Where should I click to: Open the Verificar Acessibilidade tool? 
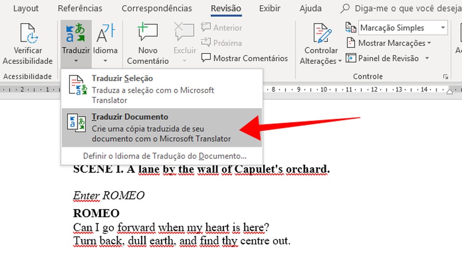[x=28, y=44]
